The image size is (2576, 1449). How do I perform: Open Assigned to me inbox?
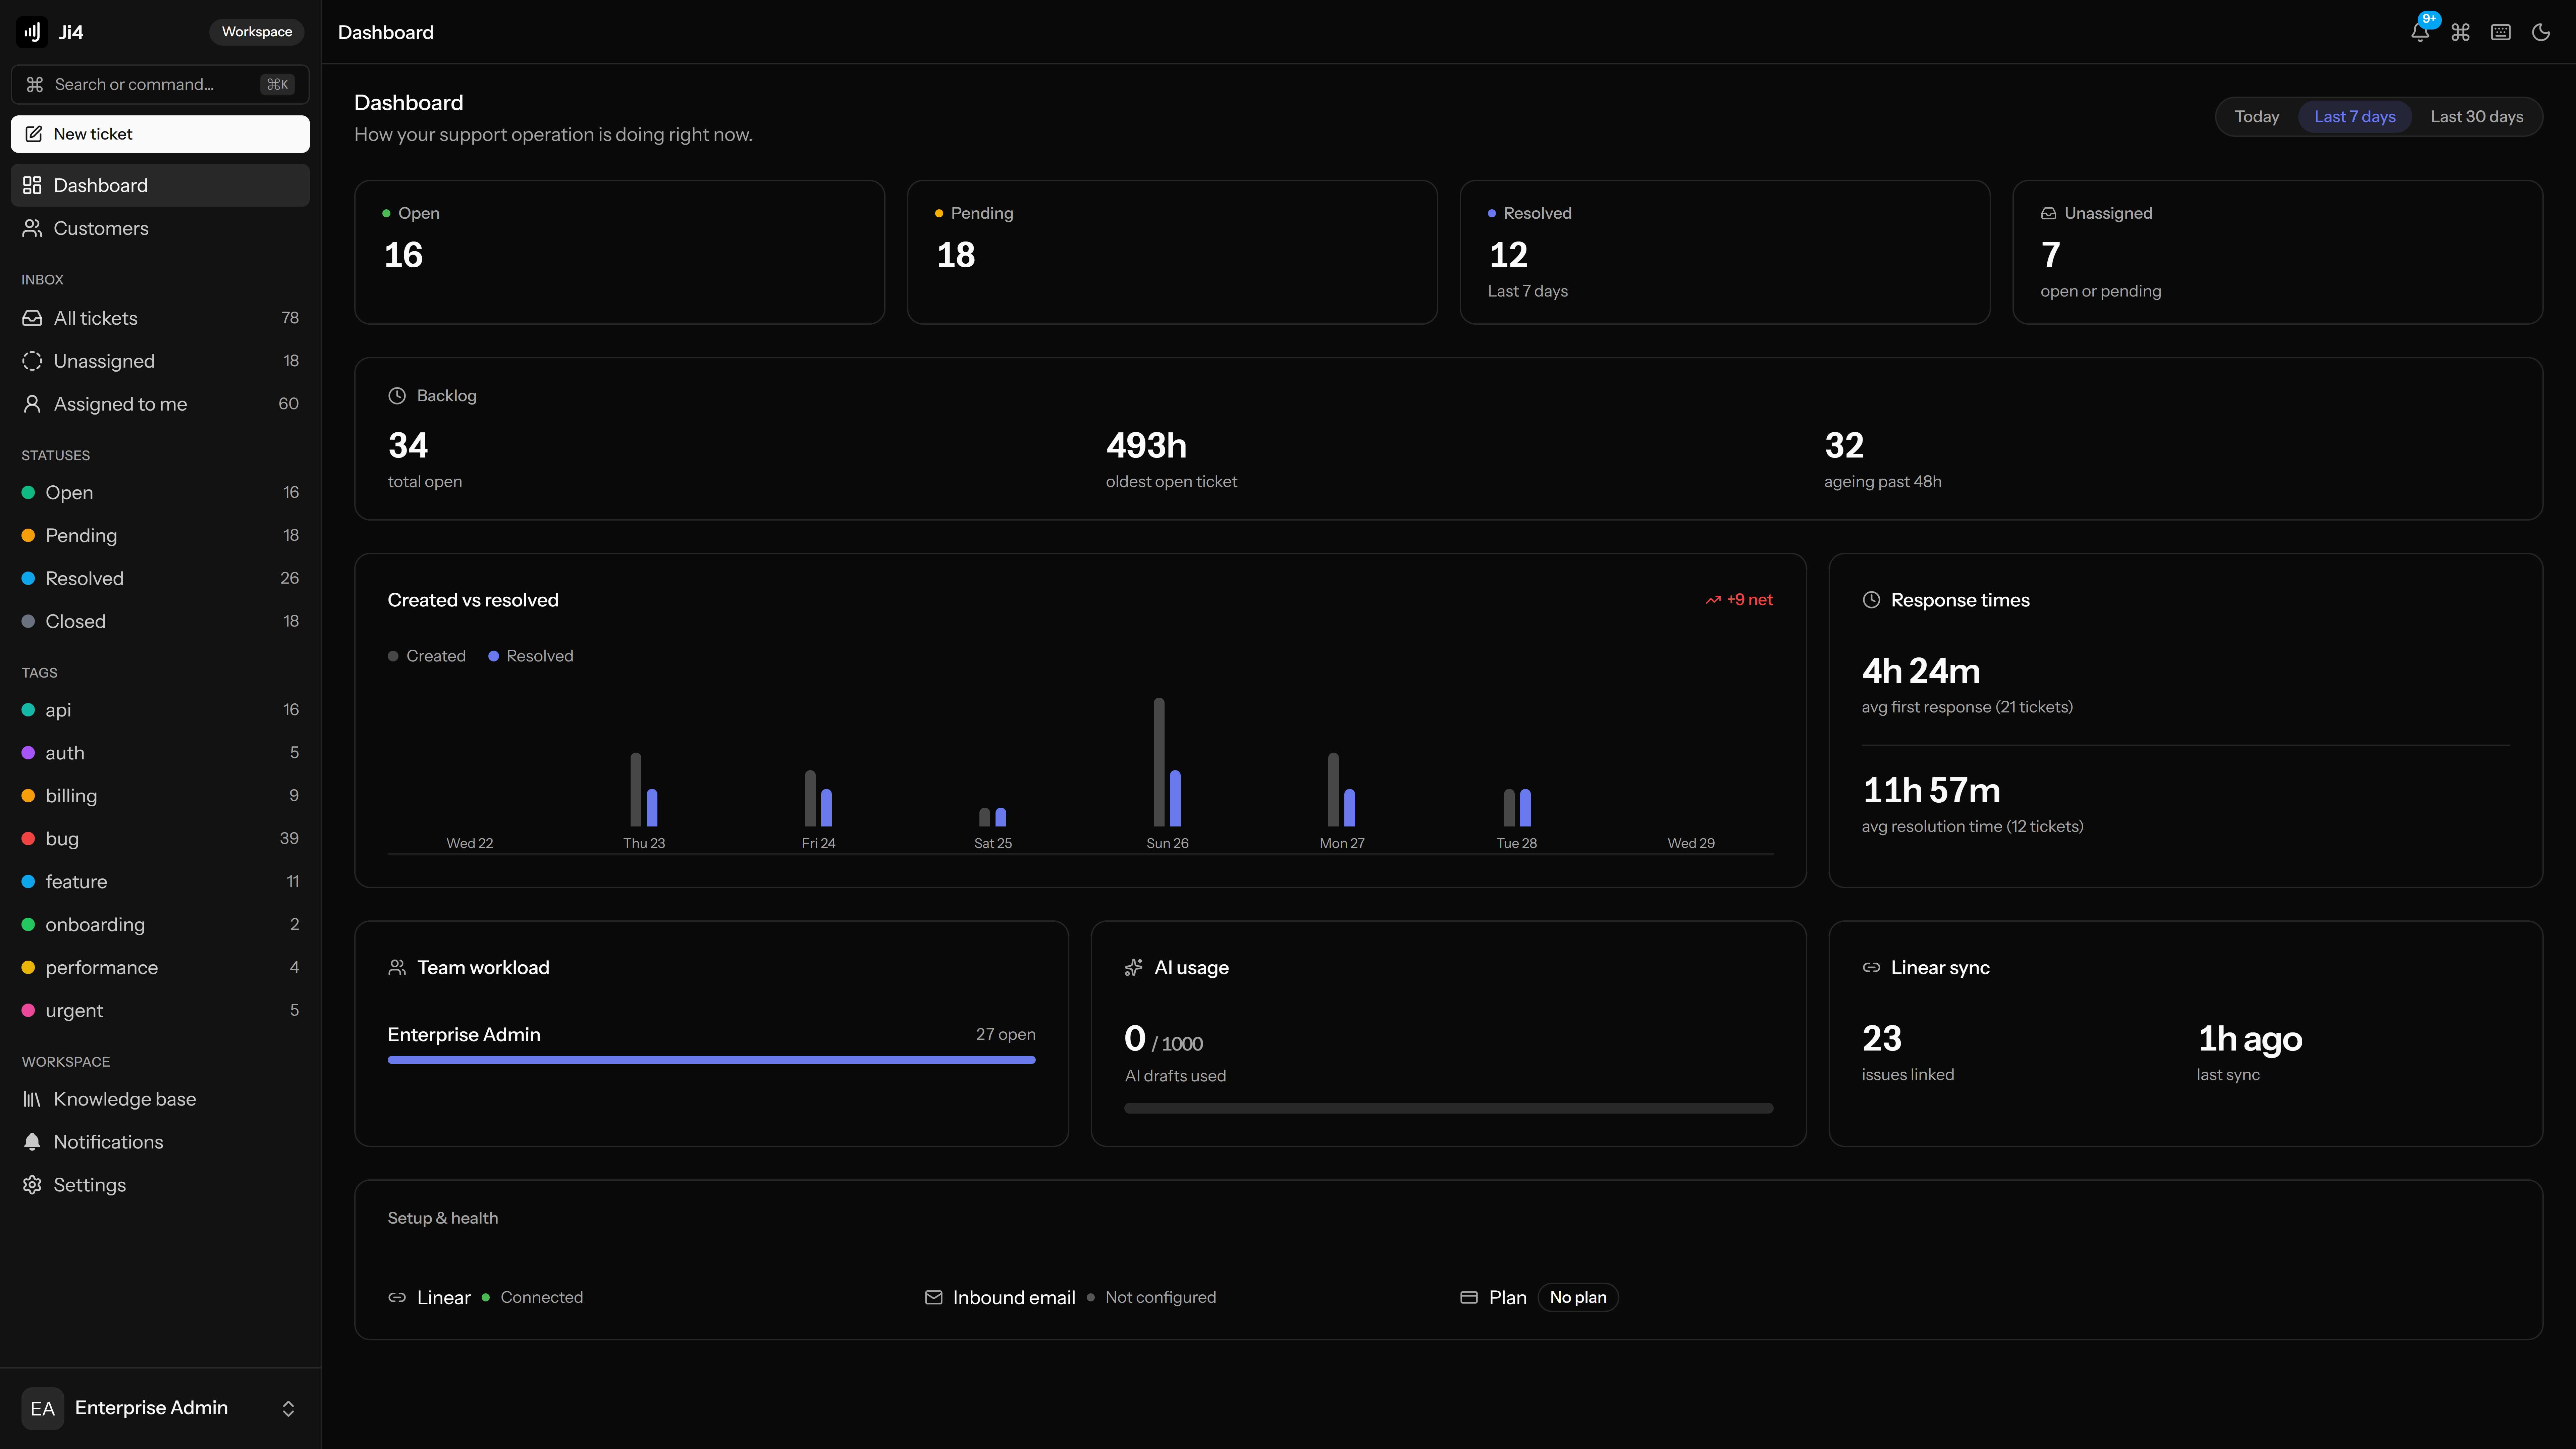pyautogui.click(x=160, y=404)
